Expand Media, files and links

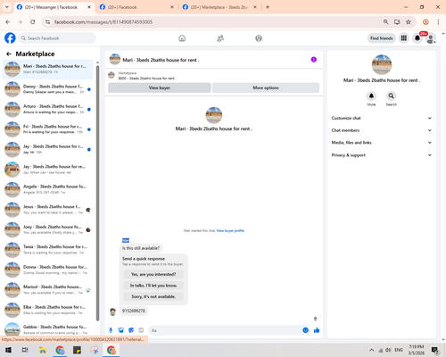382,143
